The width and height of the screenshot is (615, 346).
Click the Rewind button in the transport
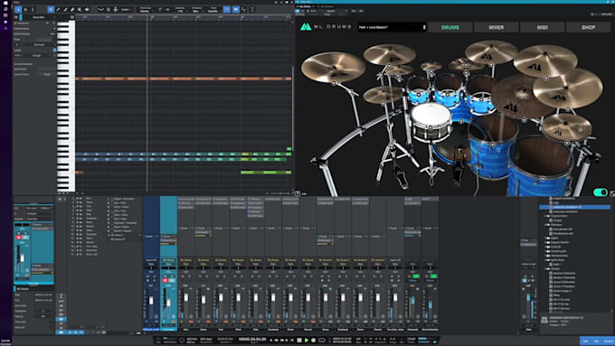(276, 341)
